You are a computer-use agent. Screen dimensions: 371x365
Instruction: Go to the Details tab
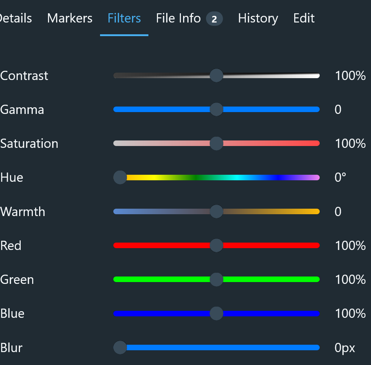[16, 18]
